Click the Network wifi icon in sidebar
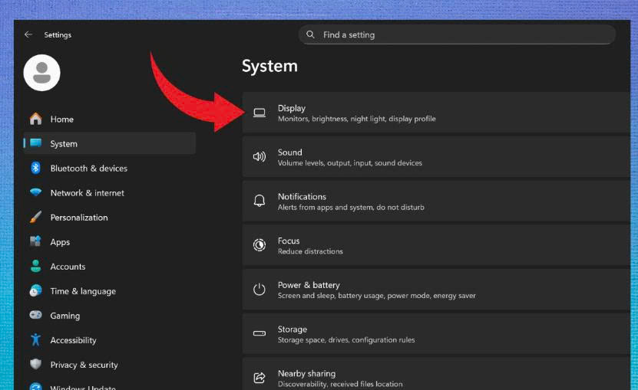The image size is (638, 390). tap(36, 192)
